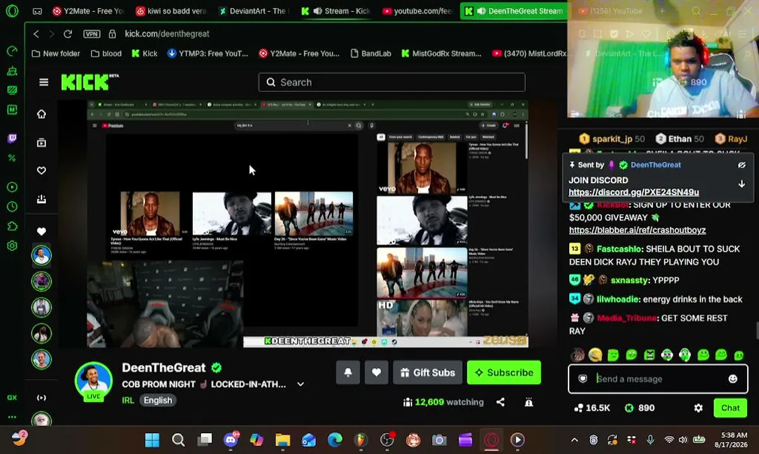Screen dimensions: 759x454
Task: Follow the channel with the heart button
Action: [x=376, y=373]
